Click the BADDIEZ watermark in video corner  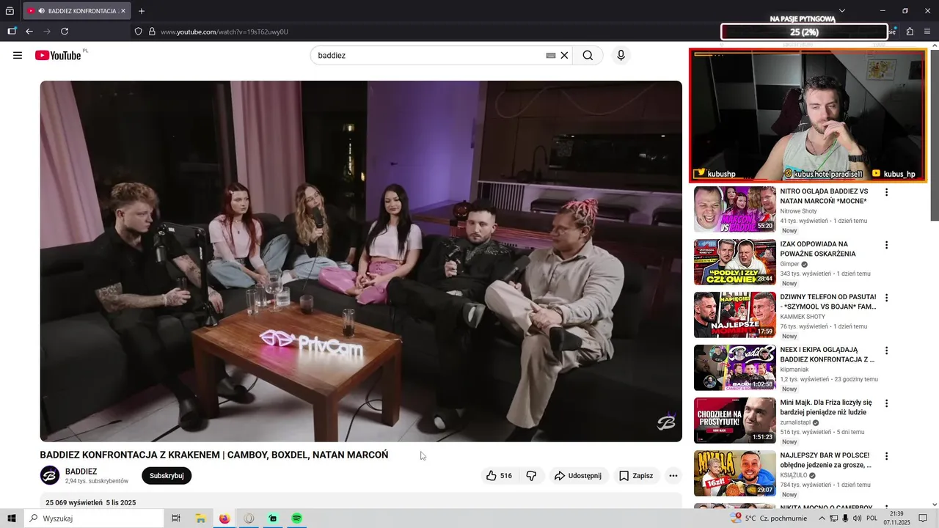coord(666,422)
